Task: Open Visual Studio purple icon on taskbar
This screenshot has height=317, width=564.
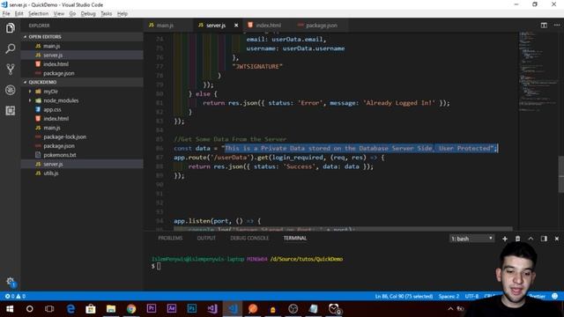Action: pos(212,309)
